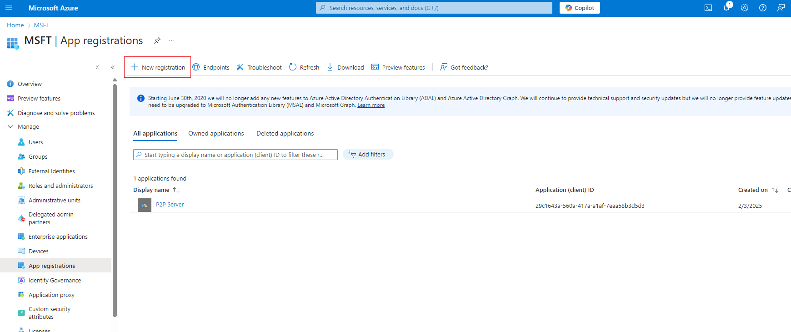Open Cloud Shell icon in header

(x=708, y=8)
